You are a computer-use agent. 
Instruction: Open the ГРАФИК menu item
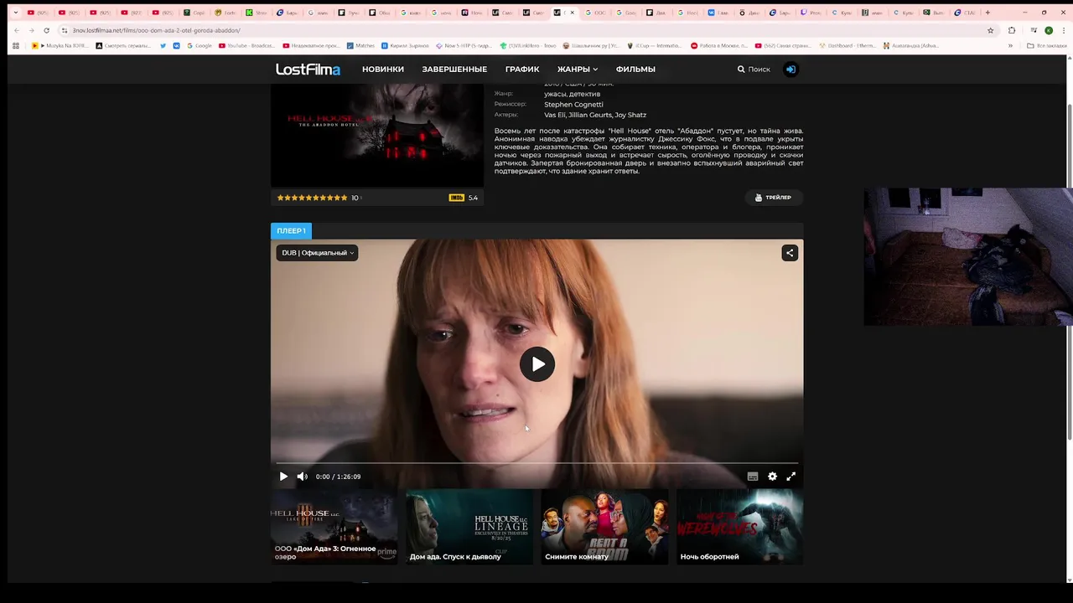pyautogui.click(x=522, y=70)
